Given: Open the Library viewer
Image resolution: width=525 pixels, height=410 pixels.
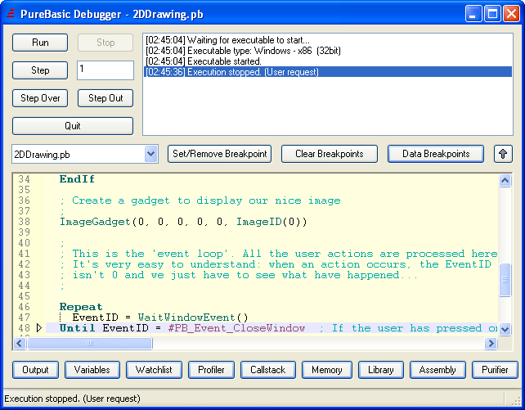Looking at the screenshot, I should click(381, 370).
